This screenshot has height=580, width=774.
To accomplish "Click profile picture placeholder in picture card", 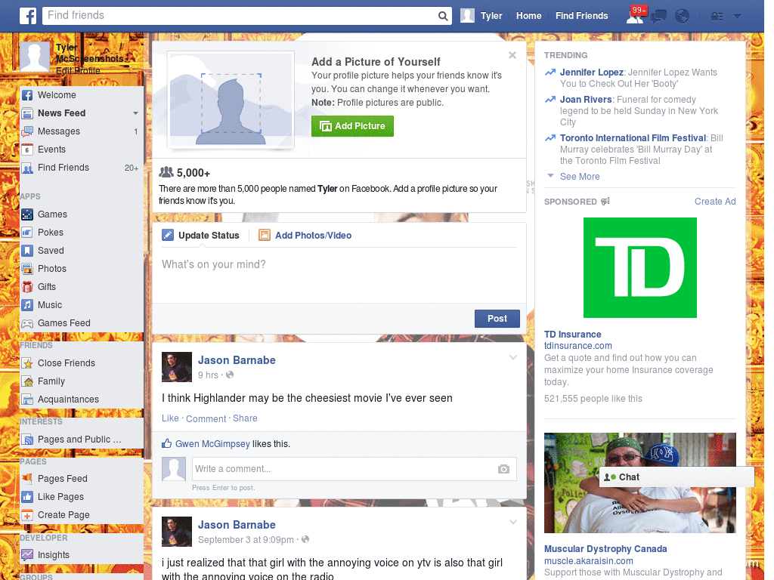I will click(231, 100).
